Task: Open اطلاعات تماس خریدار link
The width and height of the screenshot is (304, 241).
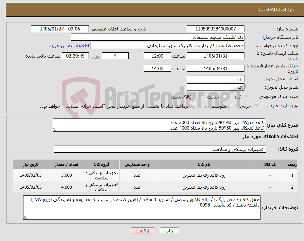Action: coord(69,46)
